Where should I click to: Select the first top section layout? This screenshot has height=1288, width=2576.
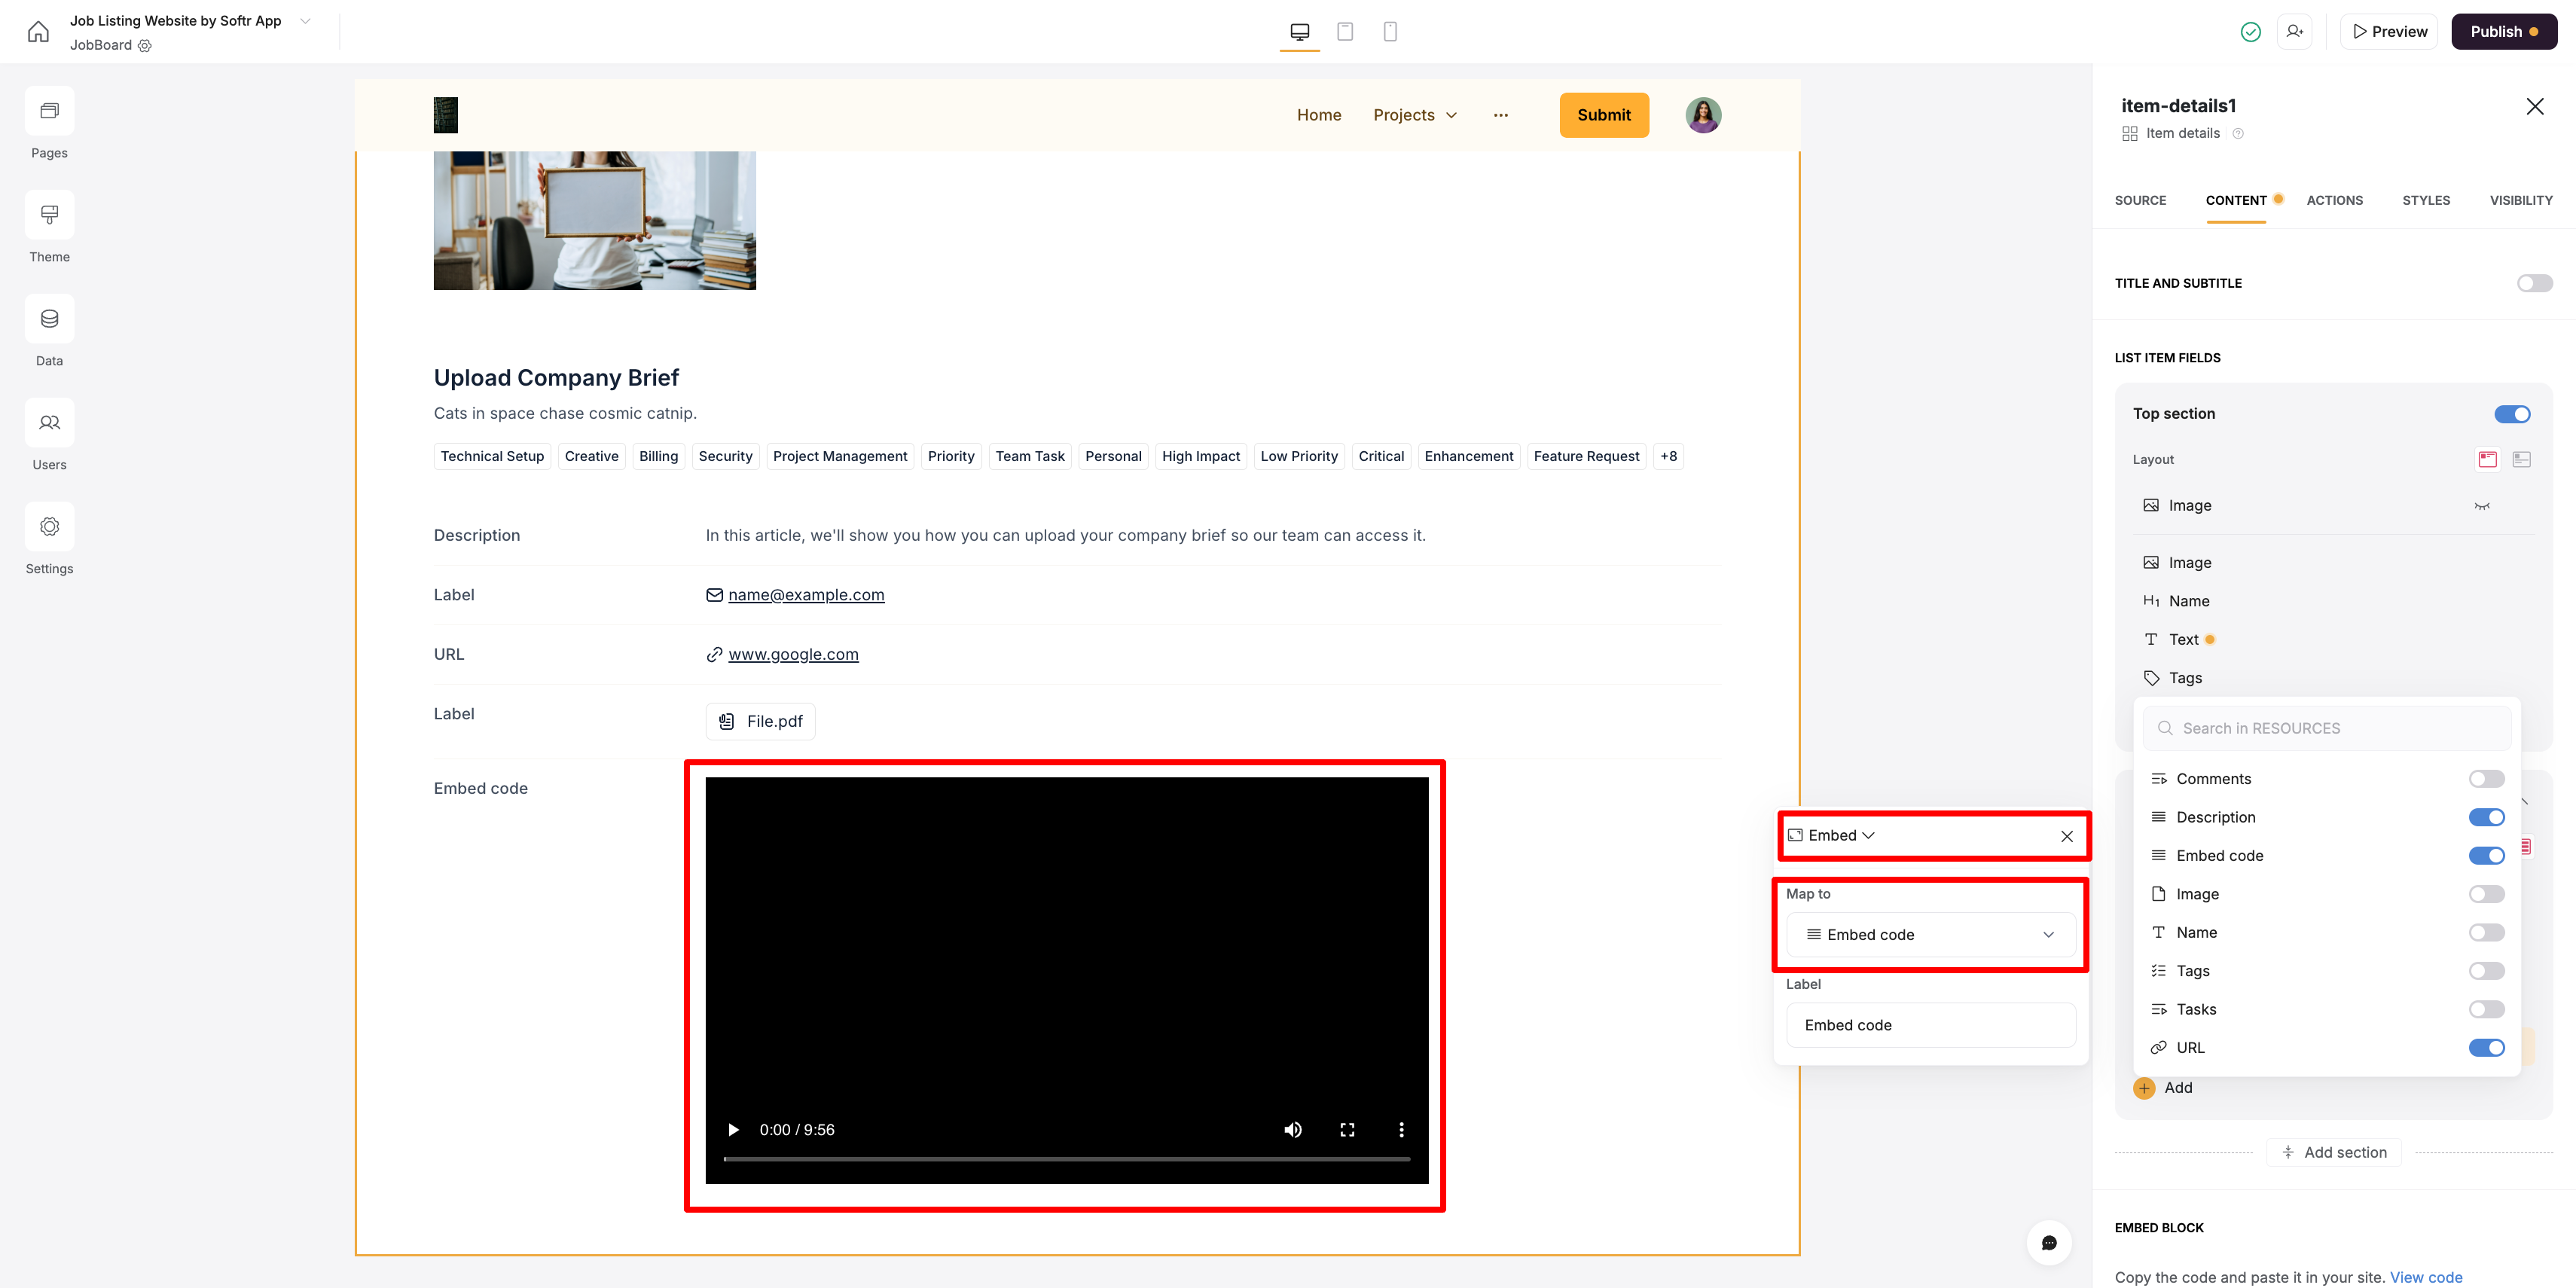[x=2487, y=459]
